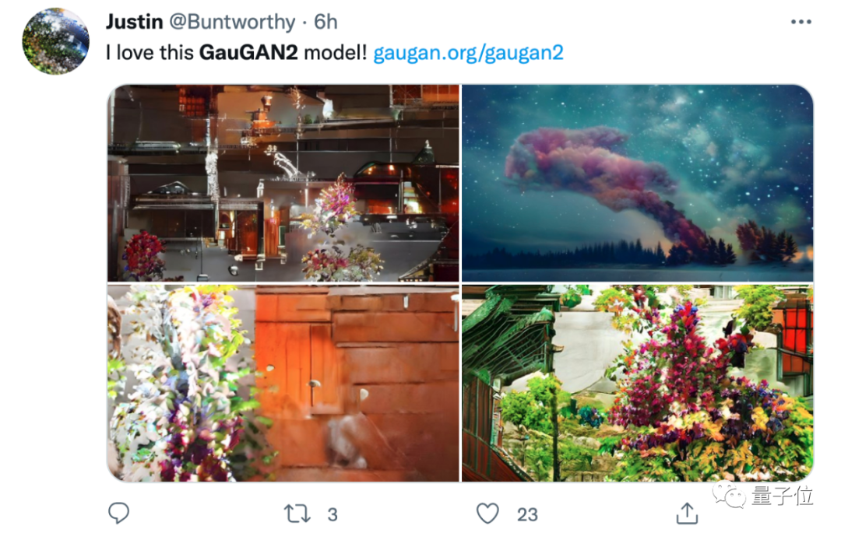The image size is (841, 533).
Task: Click the tweet text 'I love this'
Action: coord(150,52)
